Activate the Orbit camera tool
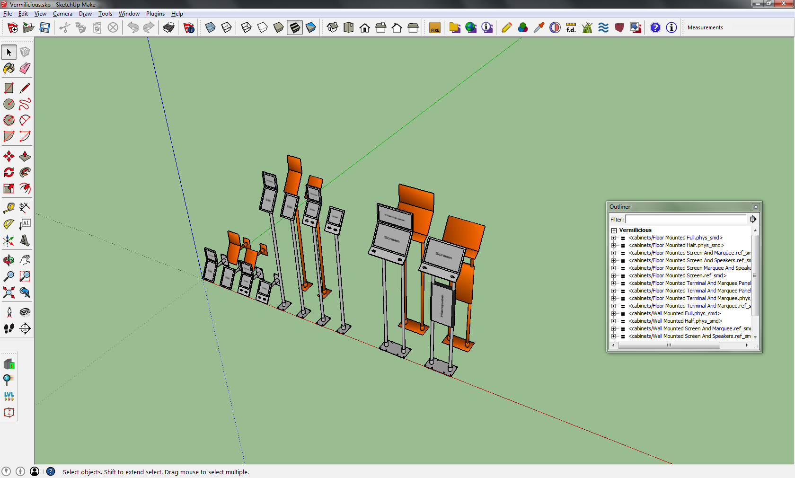Viewport: 795px width, 478px height. tap(9, 260)
